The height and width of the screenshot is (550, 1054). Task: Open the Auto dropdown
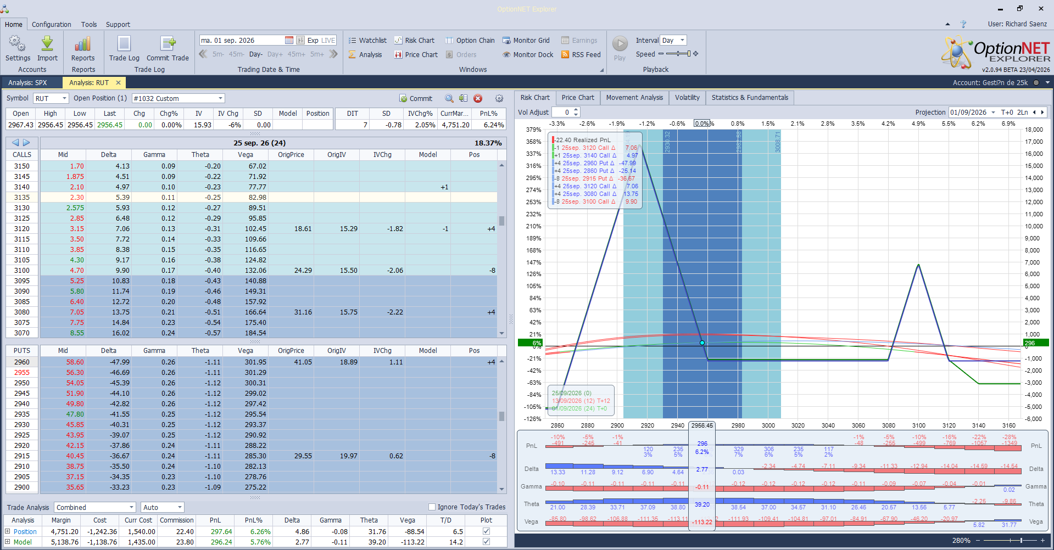(180, 507)
